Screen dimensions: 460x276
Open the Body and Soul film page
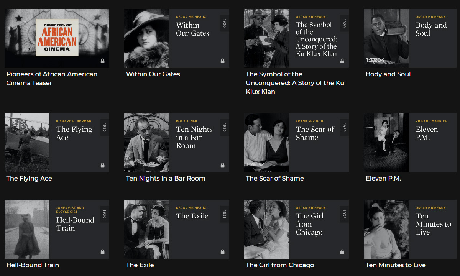pyautogui.click(x=388, y=74)
